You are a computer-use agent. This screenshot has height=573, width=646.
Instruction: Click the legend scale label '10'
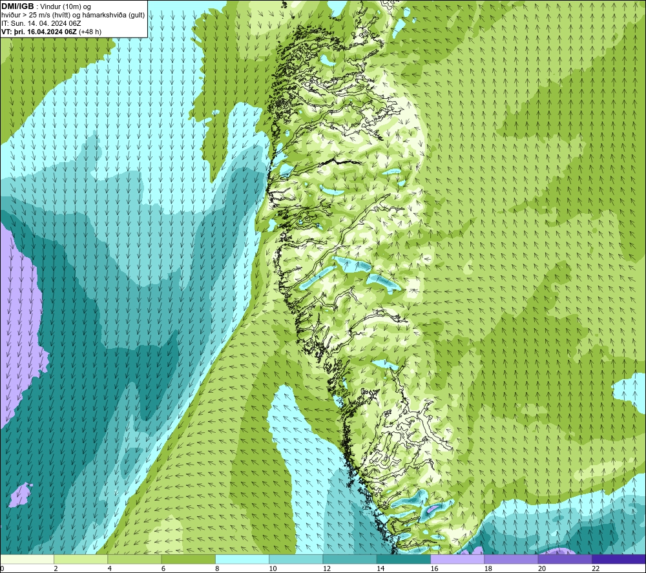tap(273, 569)
